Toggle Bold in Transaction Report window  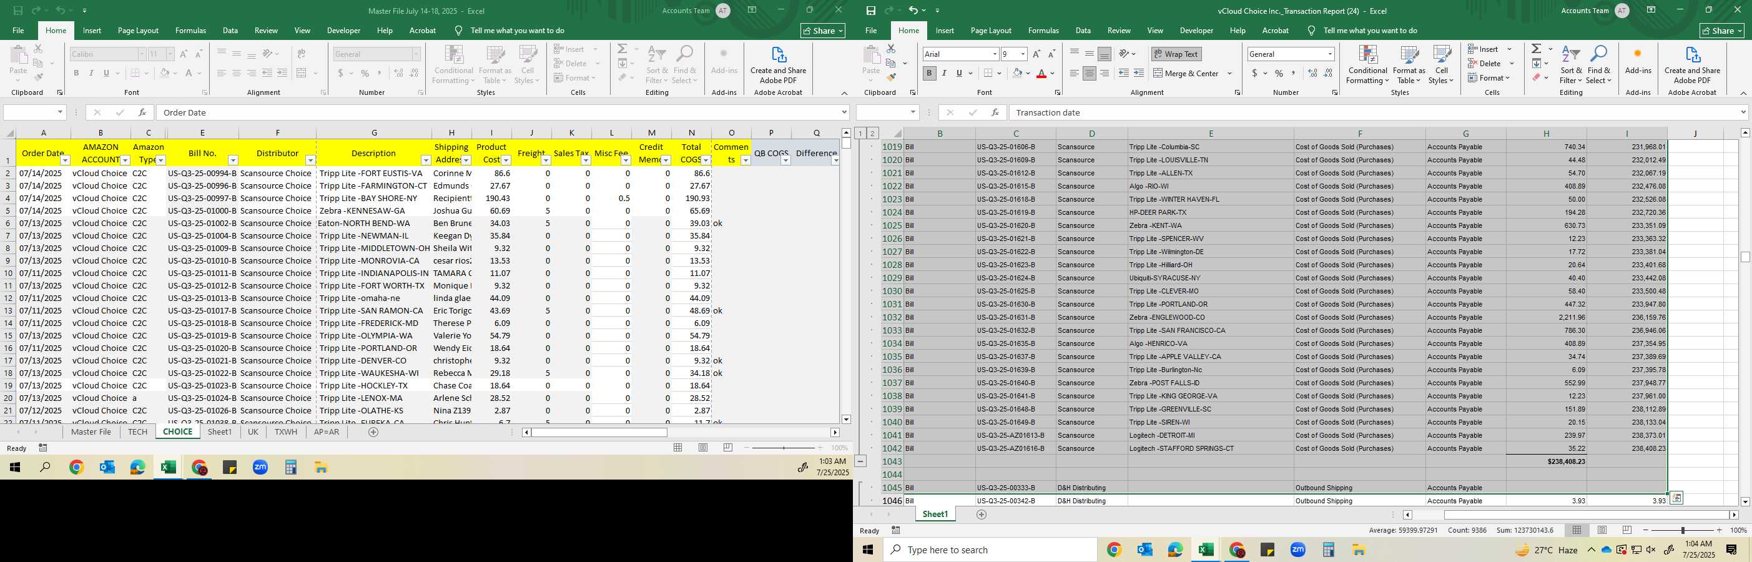pos(929,74)
